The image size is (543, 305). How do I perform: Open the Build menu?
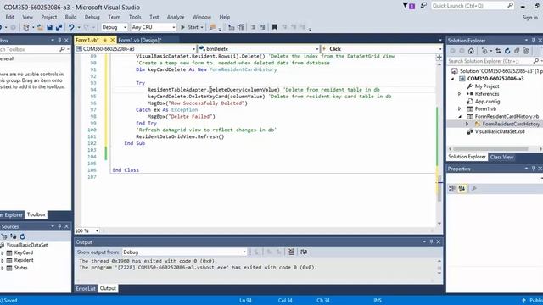pyautogui.click(x=70, y=17)
